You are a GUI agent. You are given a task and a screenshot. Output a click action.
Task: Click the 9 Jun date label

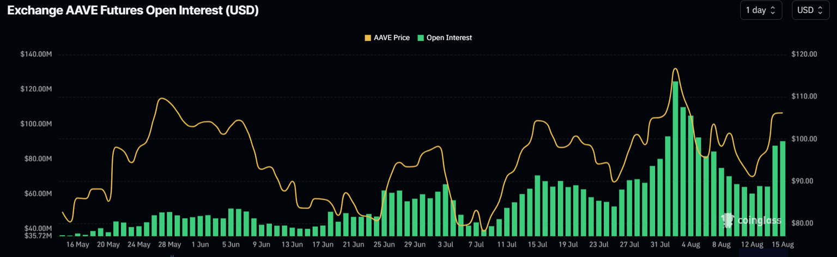261,245
